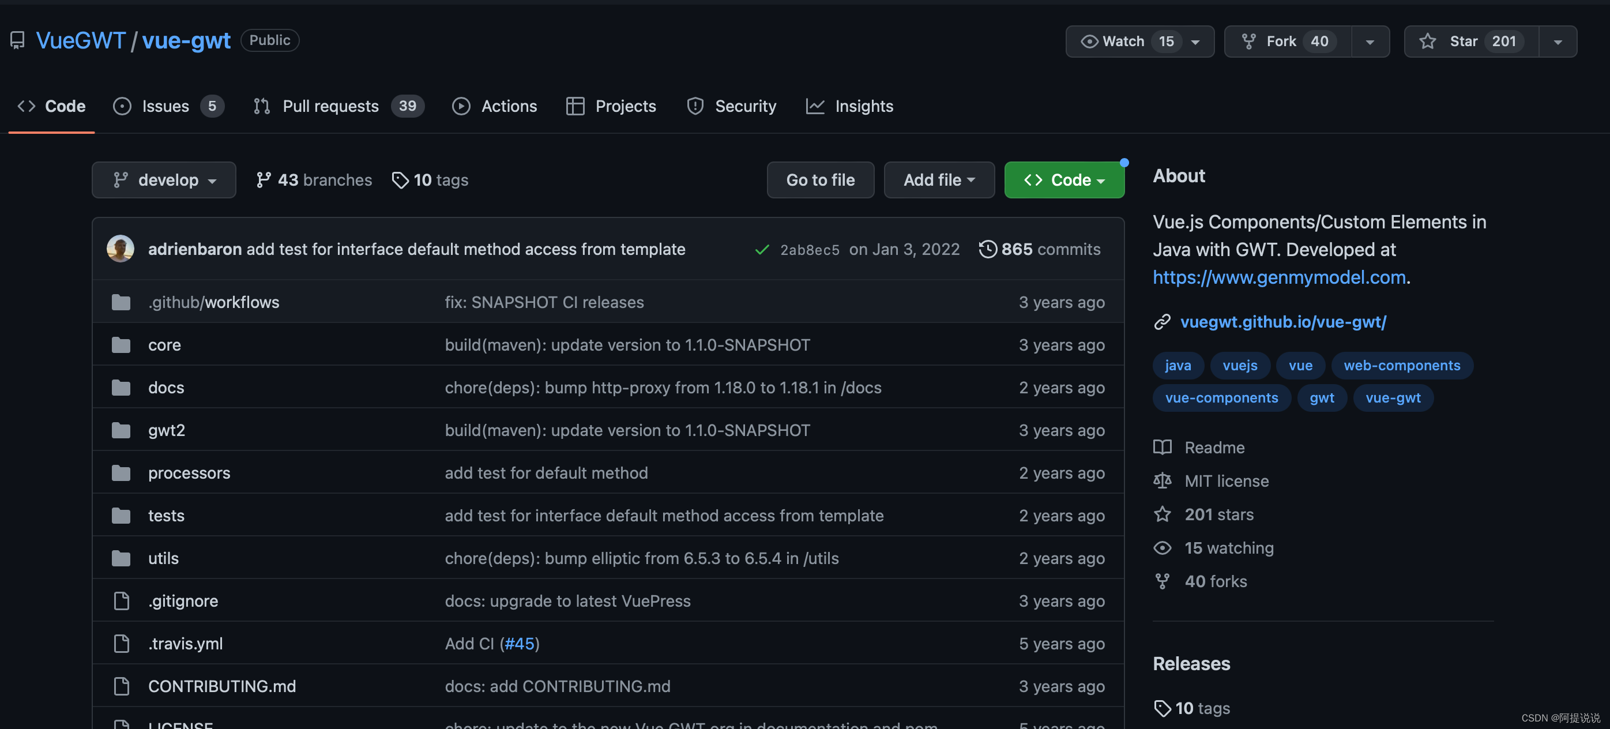Open the CONTRIBUTING.md file
The height and width of the screenshot is (729, 1610).
coord(222,686)
